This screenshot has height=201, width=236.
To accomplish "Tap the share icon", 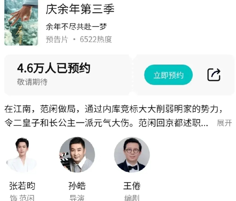I will tap(214, 75).
